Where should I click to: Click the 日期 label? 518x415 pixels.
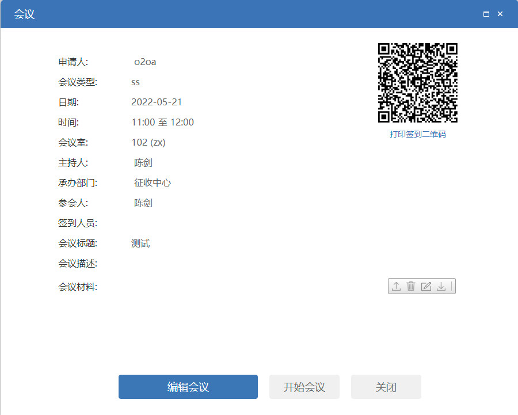coord(68,102)
